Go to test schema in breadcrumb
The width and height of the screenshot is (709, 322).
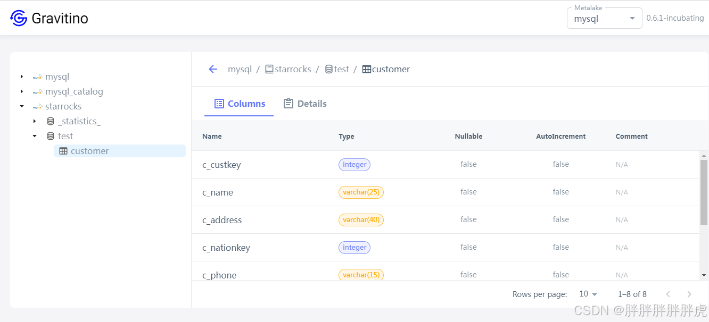(342, 69)
